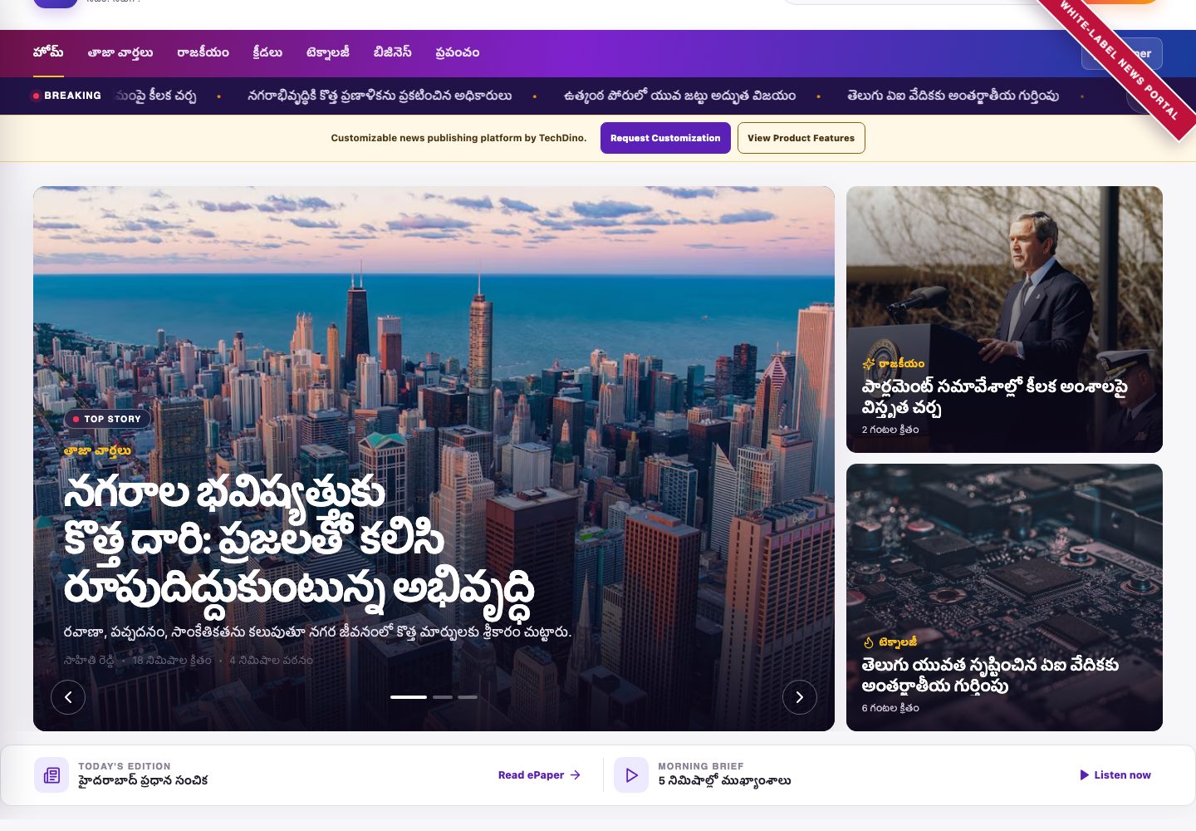Click the newspaper icon beside Today's Edition
1196x831 pixels.
point(51,775)
